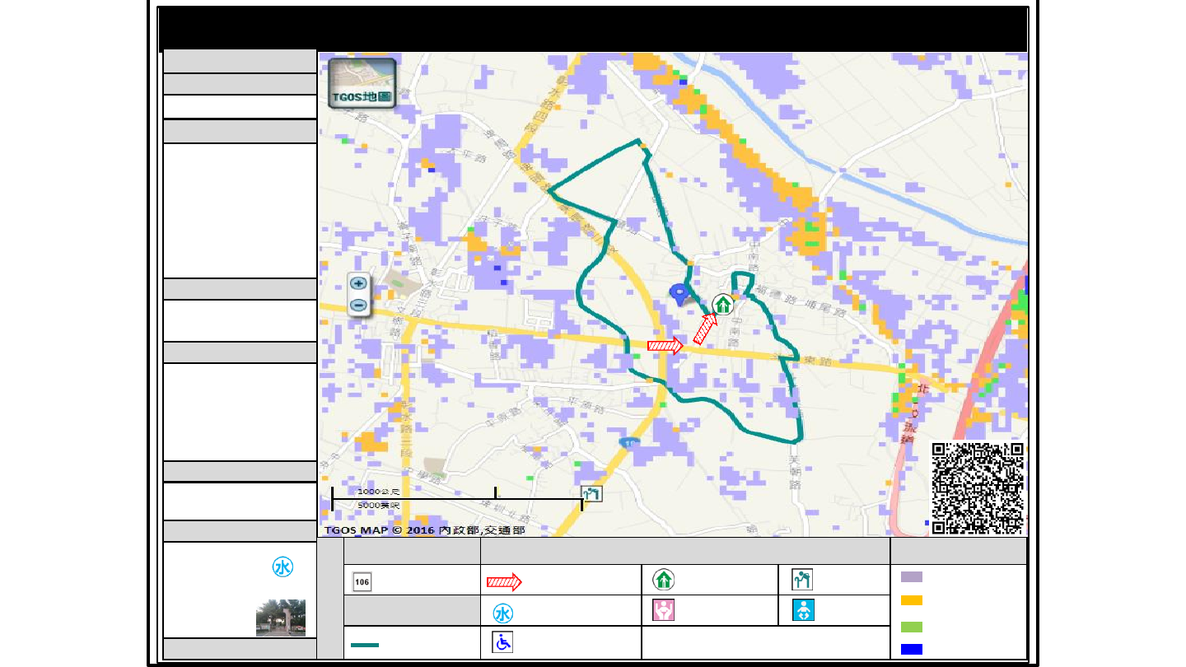Click the wheelchair accessibility symbol in the legend
This screenshot has height=667, width=1186.
pos(502,643)
